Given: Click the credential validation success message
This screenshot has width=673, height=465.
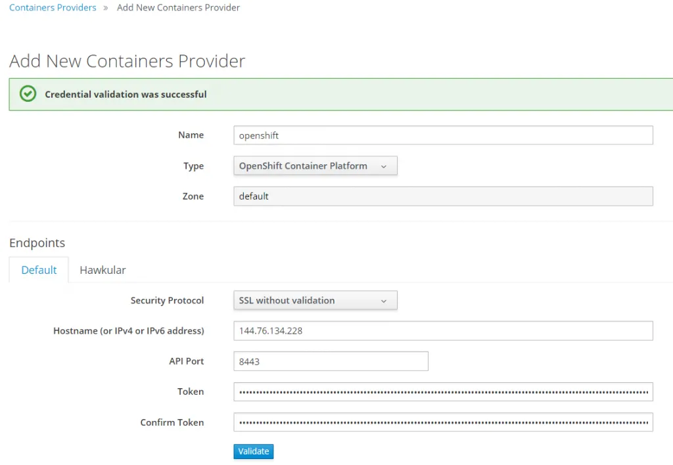Looking at the screenshot, I should [x=126, y=95].
